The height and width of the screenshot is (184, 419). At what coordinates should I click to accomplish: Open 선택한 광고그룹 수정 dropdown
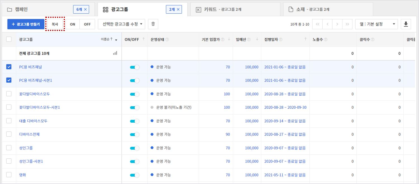[x=122, y=24]
